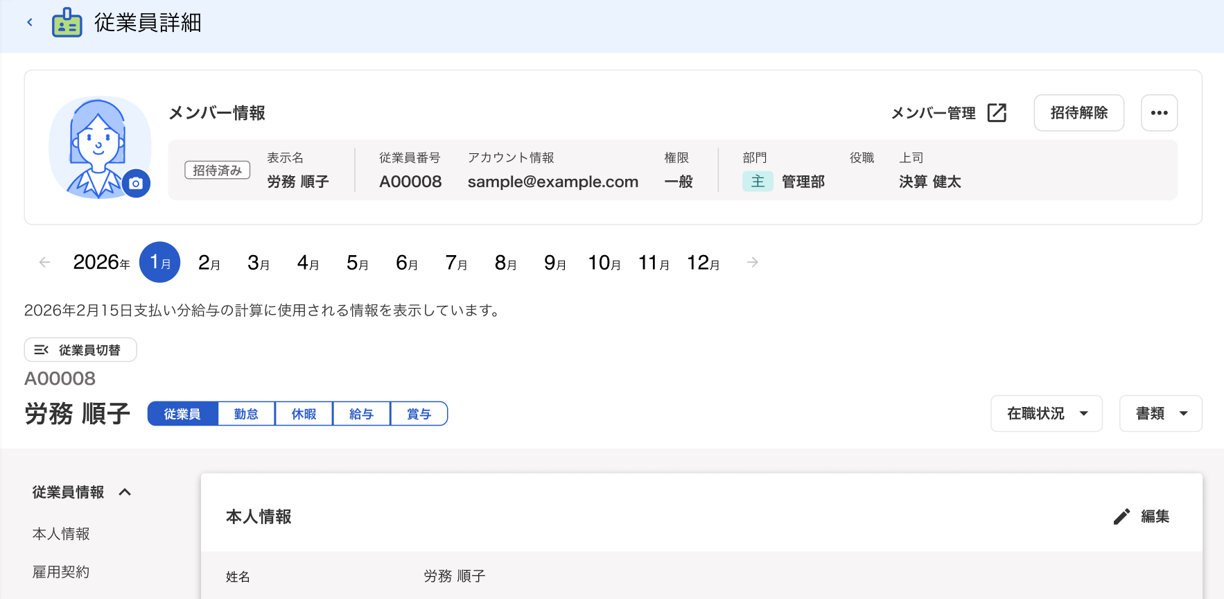1224x599 pixels.
Task: Change profile photo via camera icon
Action: click(136, 183)
